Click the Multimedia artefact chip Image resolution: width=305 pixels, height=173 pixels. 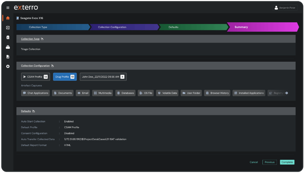pyautogui.click(x=102, y=93)
